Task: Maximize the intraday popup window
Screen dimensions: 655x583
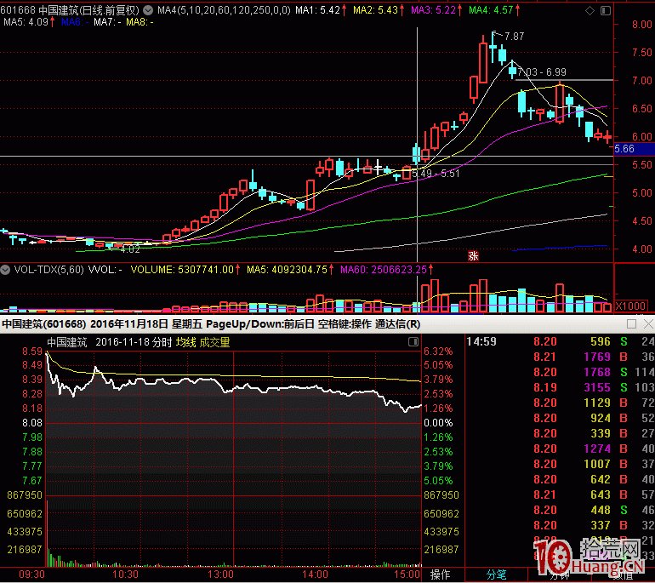Action: [x=631, y=324]
